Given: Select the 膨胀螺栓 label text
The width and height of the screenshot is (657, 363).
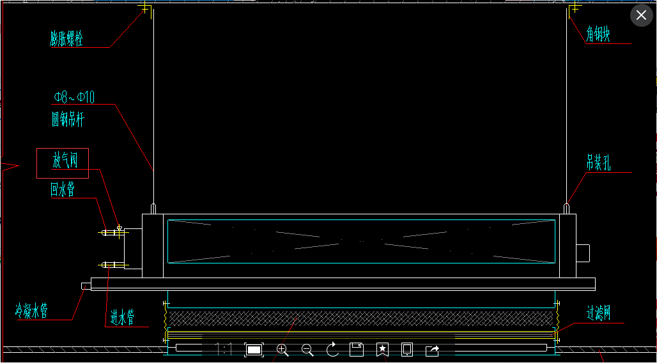Looking at the screenshot, I should pyautogui.click(x=67, y=40).
